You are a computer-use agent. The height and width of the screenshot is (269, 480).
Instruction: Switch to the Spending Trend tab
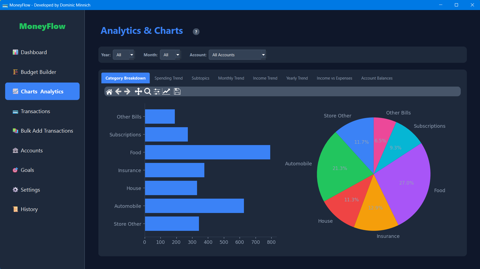pyautogui.click(x=169, y=78)
